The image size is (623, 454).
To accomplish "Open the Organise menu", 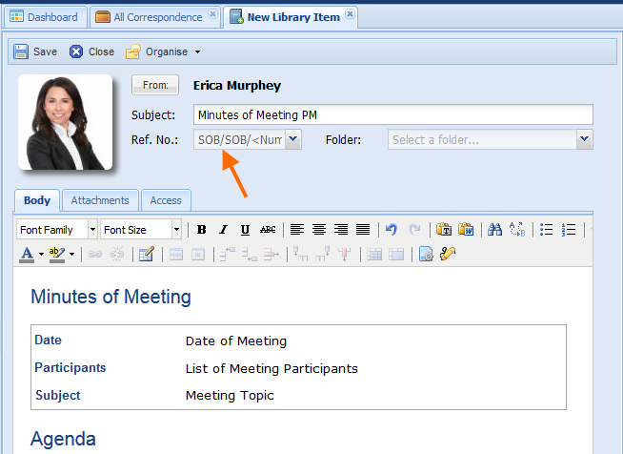I will coord(163,52).
